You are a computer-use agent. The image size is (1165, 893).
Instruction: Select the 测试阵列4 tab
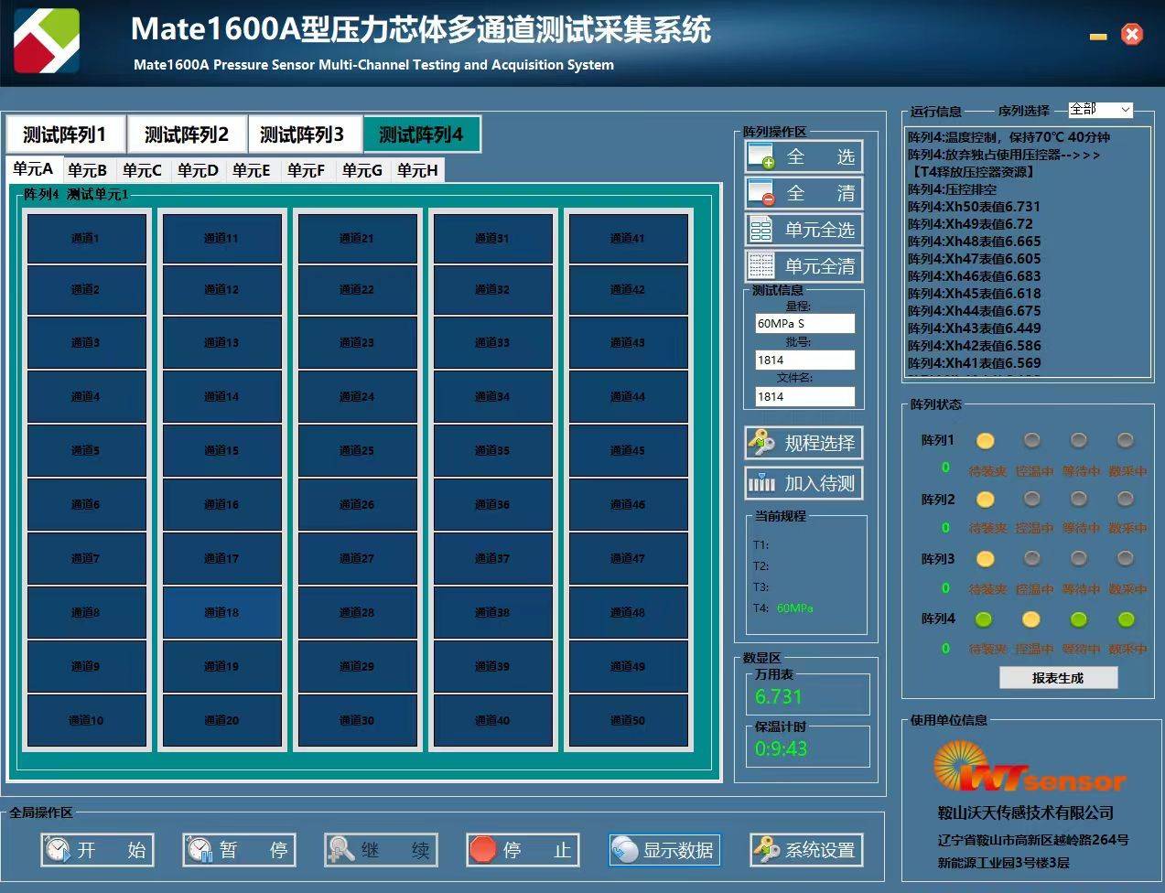pos(421,134)
